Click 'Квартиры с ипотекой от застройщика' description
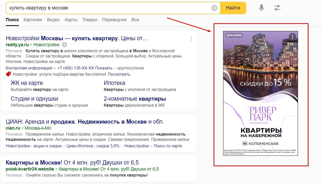Viewport: 321px width, 184px height. pyautogui.click(x=140, y=89)
